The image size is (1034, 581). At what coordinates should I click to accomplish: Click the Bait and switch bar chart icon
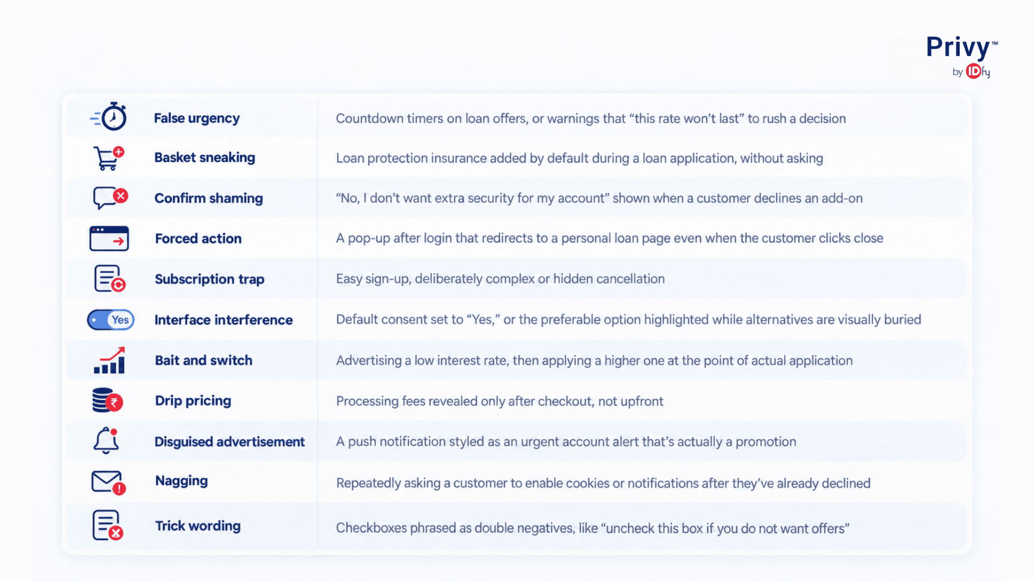coord(109,360)
